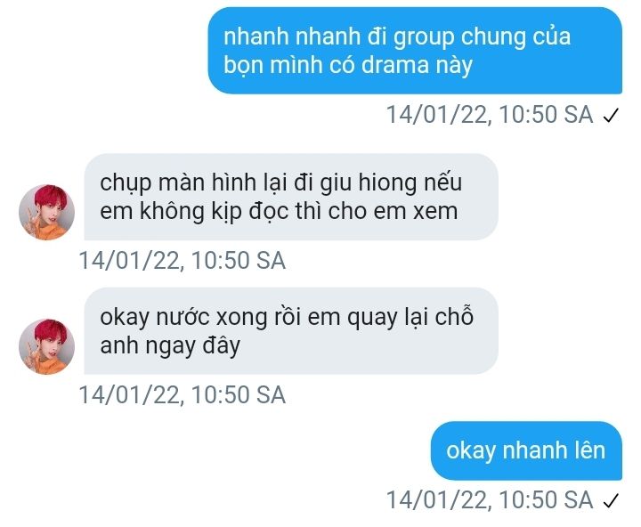Image resolution: width=641 pixels, height=527 pixels.
Task: Click 'anh ngay đây' text in the third message
Action: [x=170, y=346]
